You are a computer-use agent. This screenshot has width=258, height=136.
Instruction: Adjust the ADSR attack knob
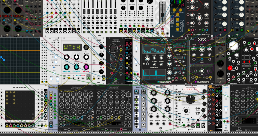[101, 47]
